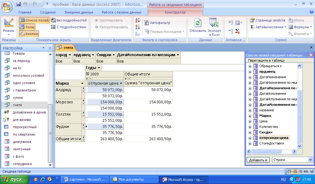Viewport: 315px width, 184px height.
Task: Expand the 2009 year group
Action: [x=88, y=74]
